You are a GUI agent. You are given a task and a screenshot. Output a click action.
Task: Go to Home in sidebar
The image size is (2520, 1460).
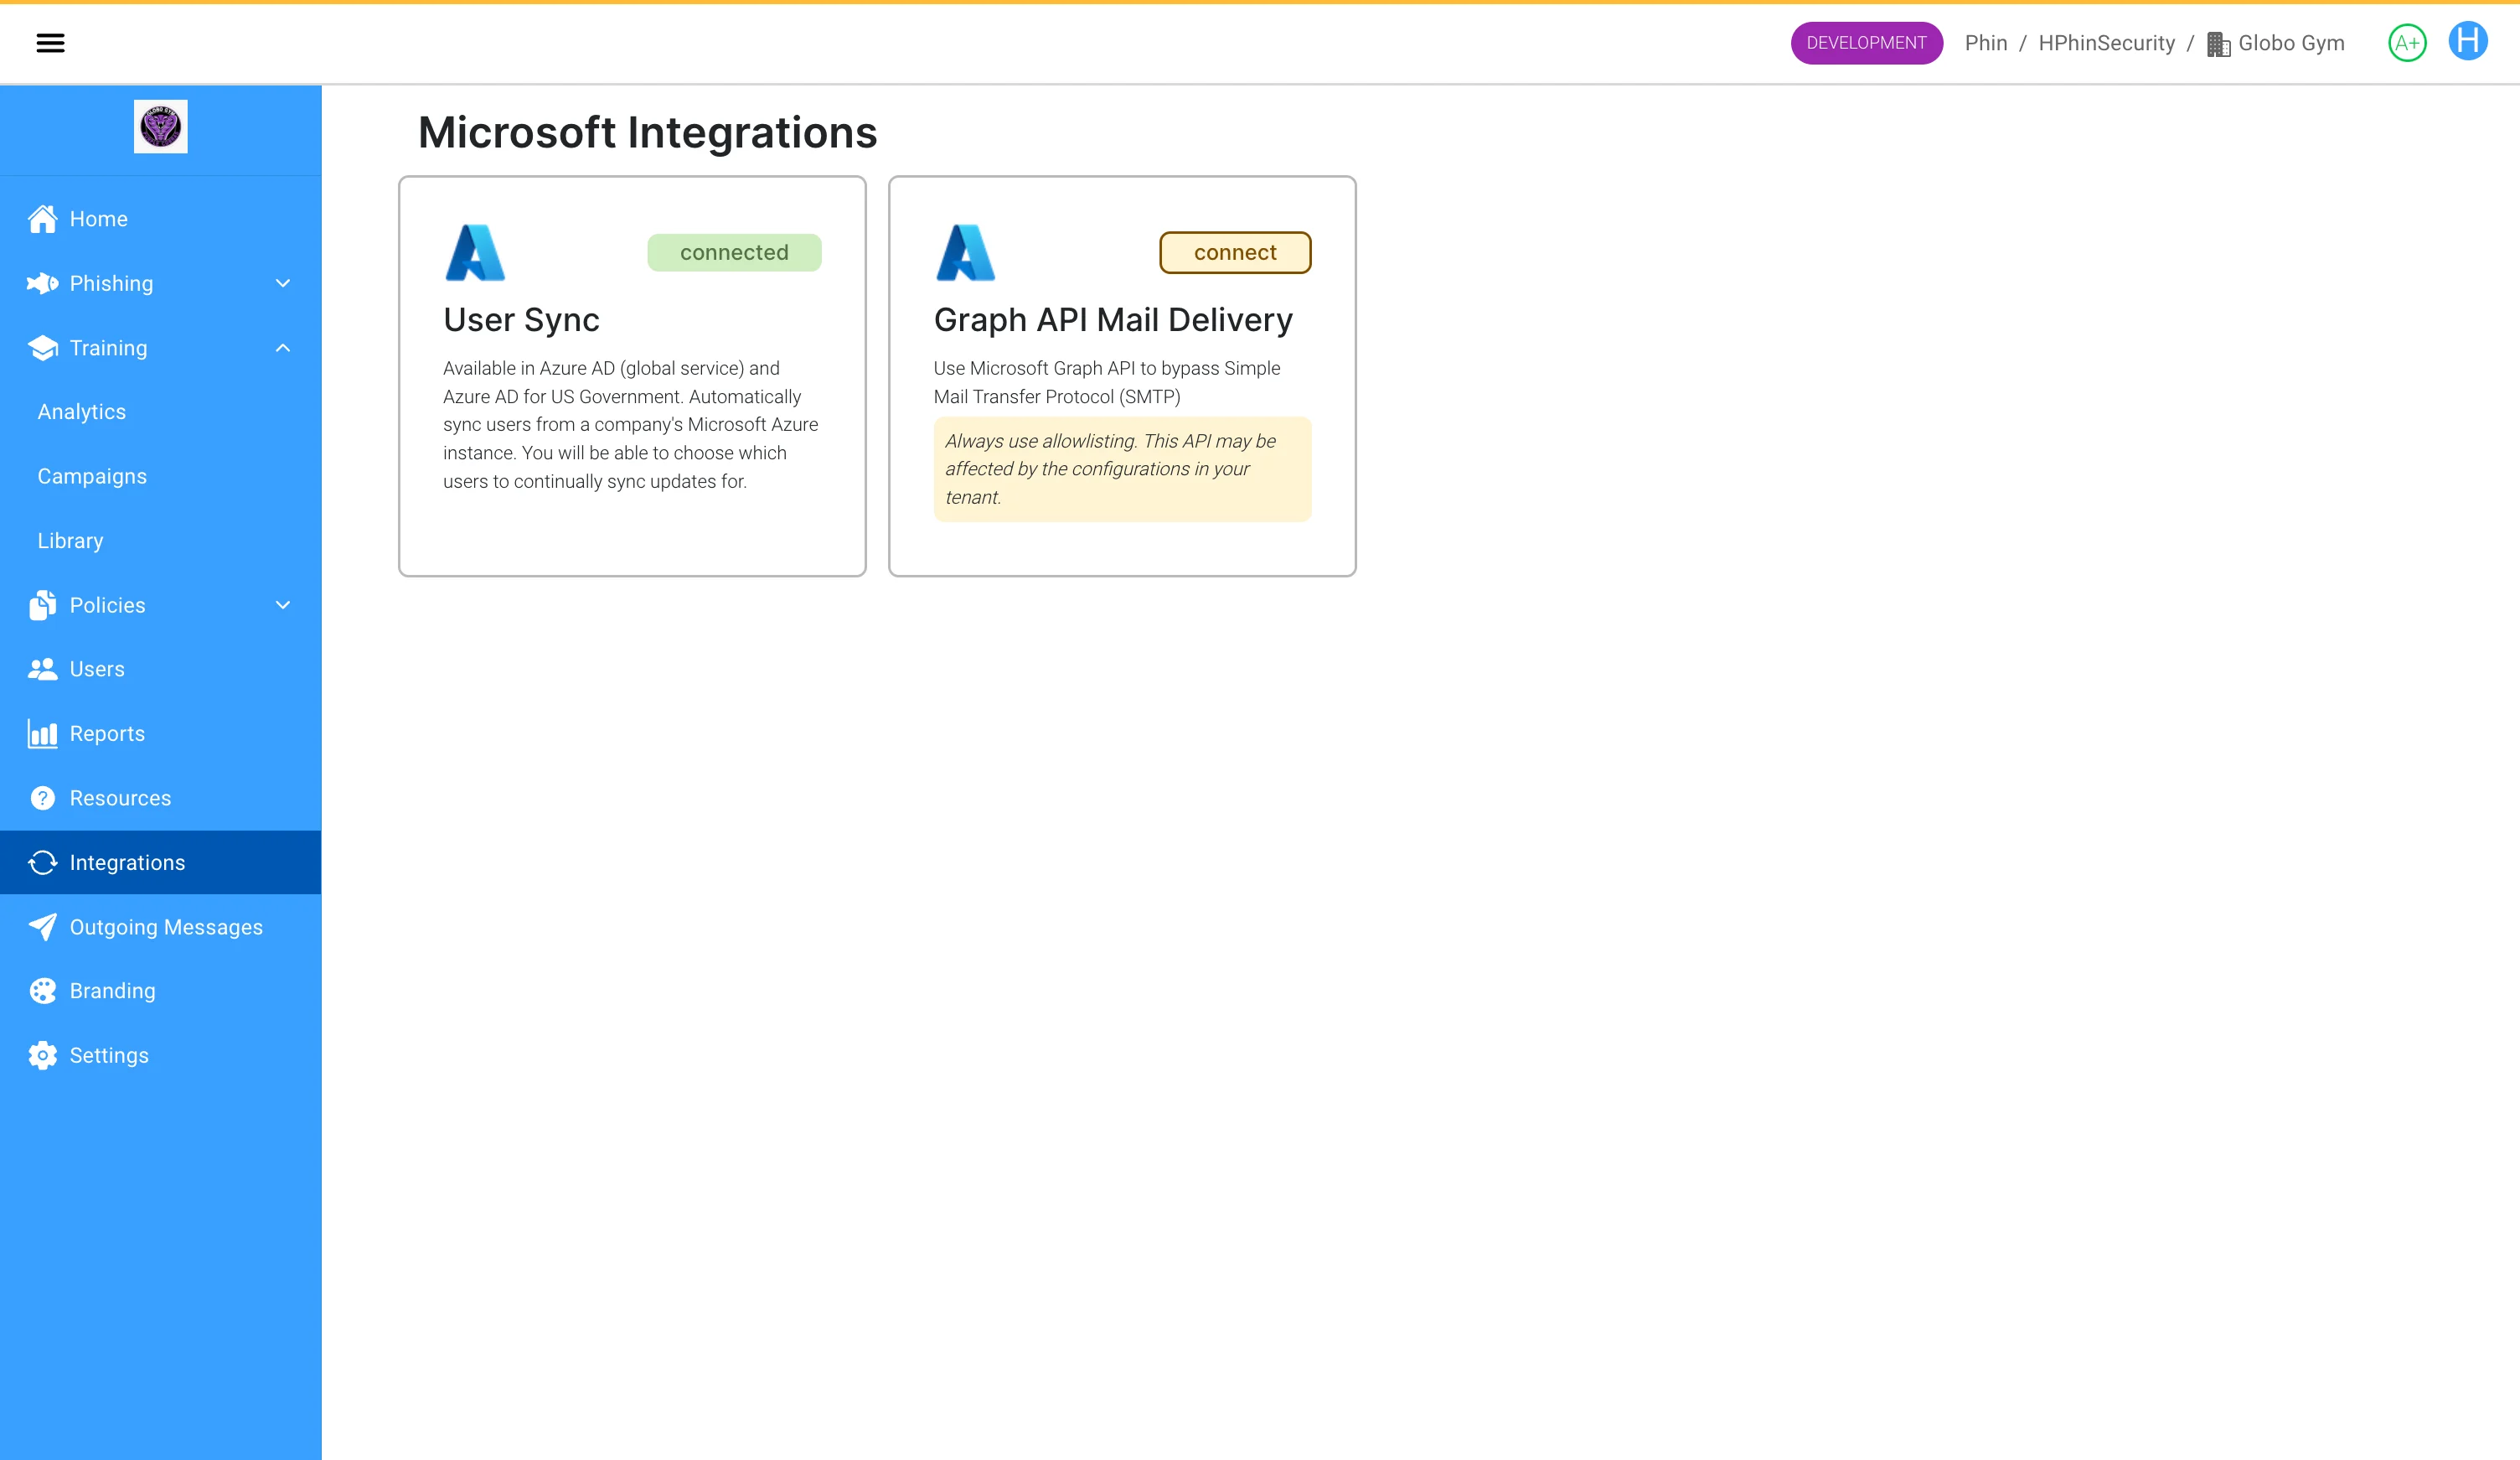click(x=161, y=219)
